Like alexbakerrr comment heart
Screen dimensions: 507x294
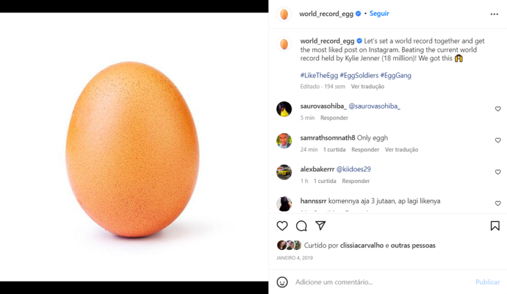[498, 172]
